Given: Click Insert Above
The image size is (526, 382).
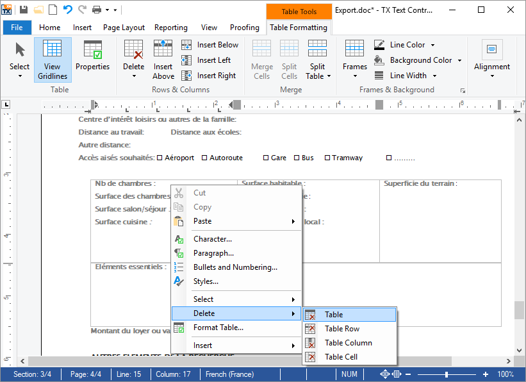Looking at the screenshot, I should [163, 60].
